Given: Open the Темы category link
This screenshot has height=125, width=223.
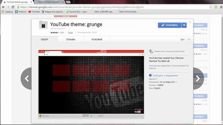Looking at the screenshot, I should coord(70,32).
